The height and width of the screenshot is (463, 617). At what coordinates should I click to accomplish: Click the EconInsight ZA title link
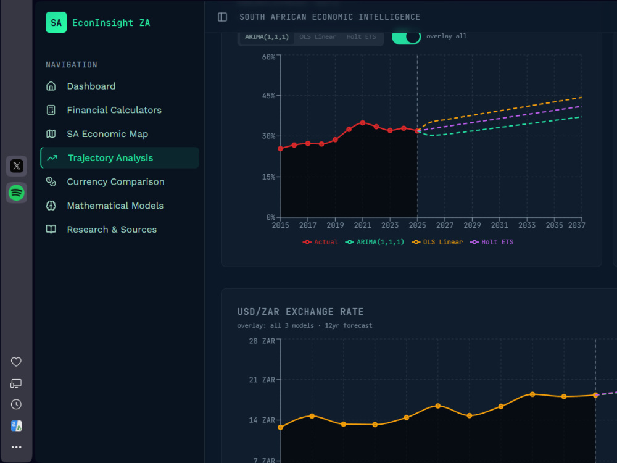click(x=111, y=23)
